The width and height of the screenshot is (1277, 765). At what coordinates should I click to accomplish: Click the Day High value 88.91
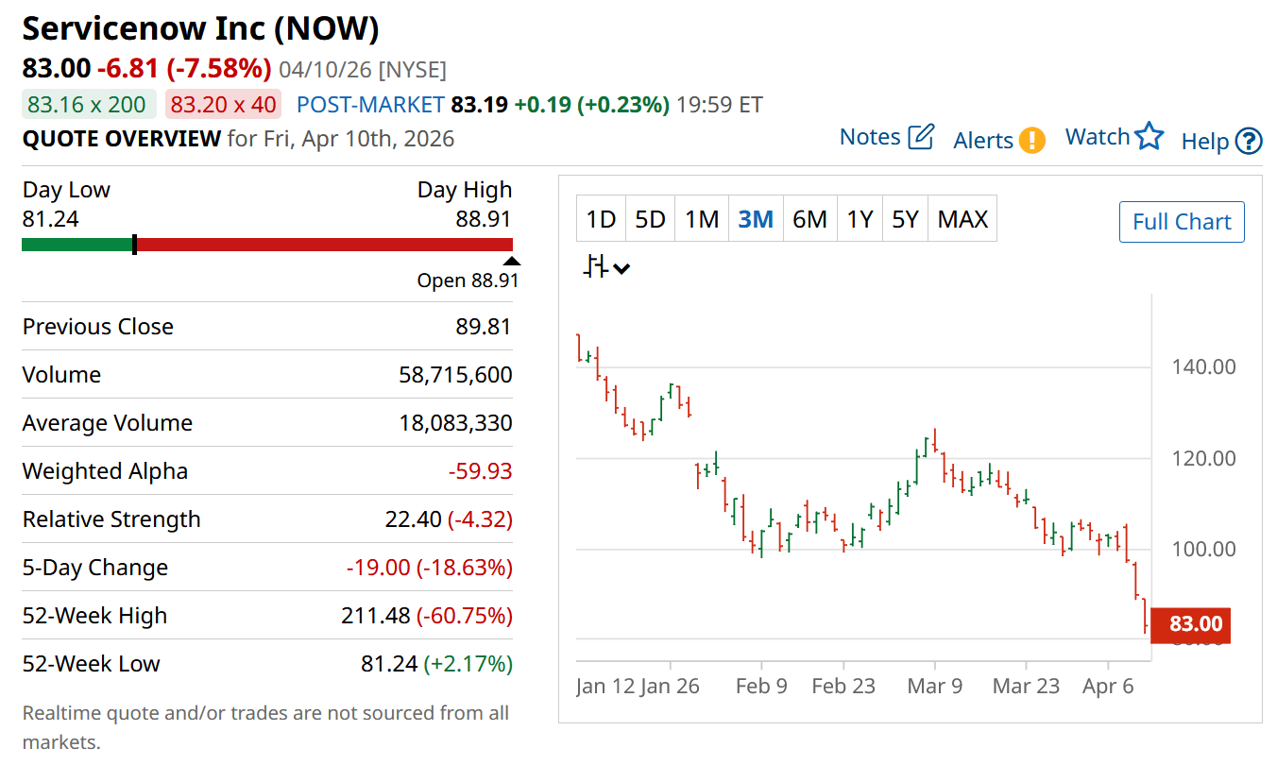click(x=483, y=220)
